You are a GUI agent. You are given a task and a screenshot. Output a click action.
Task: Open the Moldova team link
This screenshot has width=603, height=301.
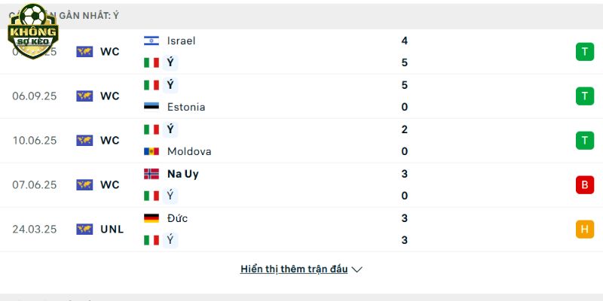[x=189, y=151]
